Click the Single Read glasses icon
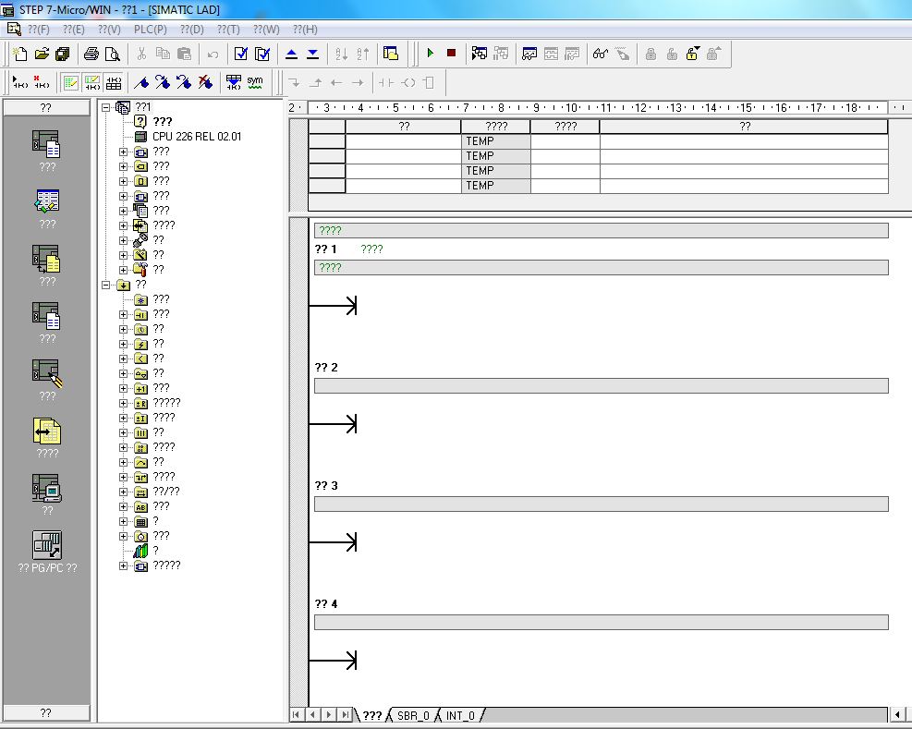This screenshot has width=912, height=729. [x=601, y=55]
